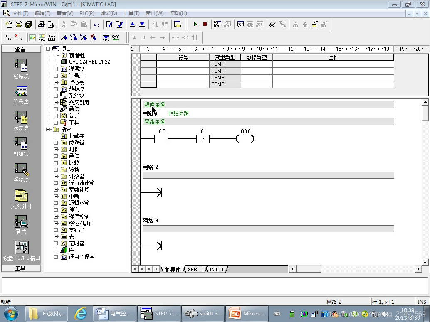Open the PLC(P) menu
Screen dimensions: 430x322
86,13
